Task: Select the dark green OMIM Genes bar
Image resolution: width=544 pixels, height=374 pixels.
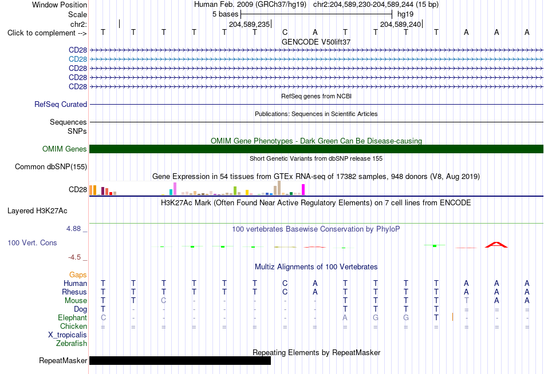Action: 316,149
